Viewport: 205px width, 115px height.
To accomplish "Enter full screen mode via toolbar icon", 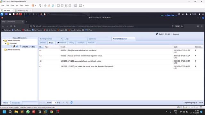I will click(x=66, y=5).
